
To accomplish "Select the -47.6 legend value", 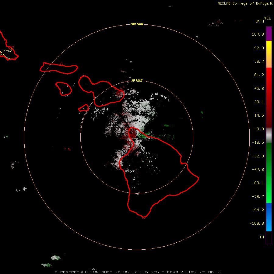I will (258, 170).
